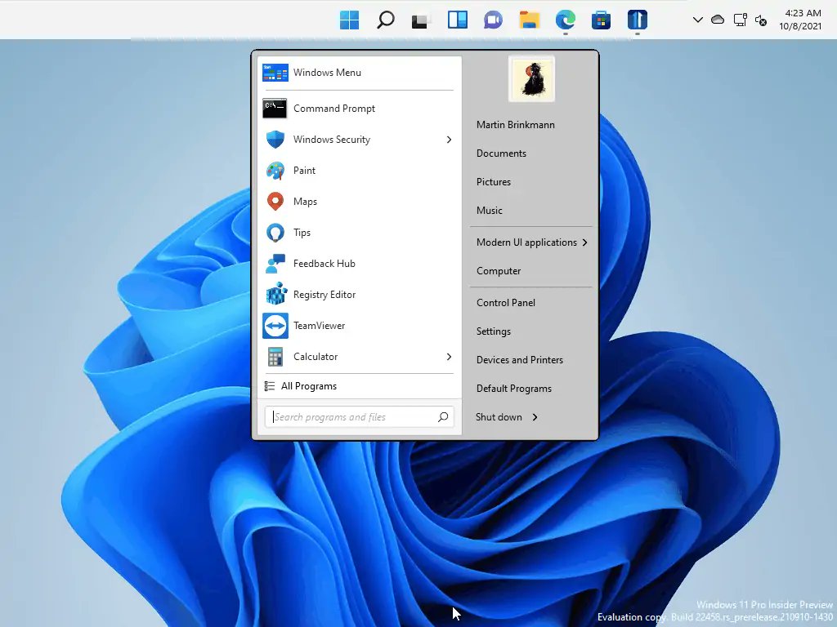Click the Command Prompt icon
This screenshot has width=837, height=627.
coord(275,109)
